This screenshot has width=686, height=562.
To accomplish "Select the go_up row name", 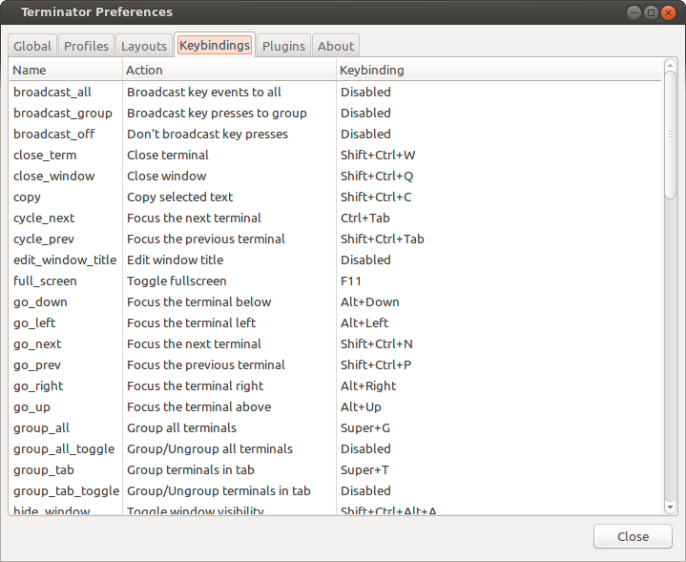I will (31, 407).
